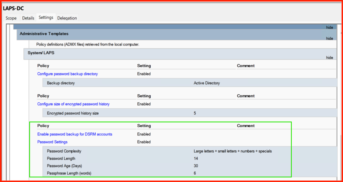Switch to the Scope tab
Screen dimensions: 343x182
(11, 18)
